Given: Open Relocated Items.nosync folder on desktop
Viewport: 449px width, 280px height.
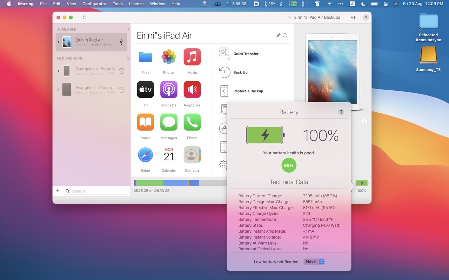Looking at the screenshot, I should click(x=428, y=27).
